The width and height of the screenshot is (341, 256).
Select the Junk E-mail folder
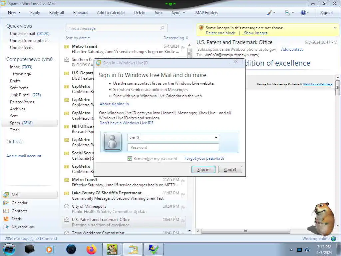[25, 95]
